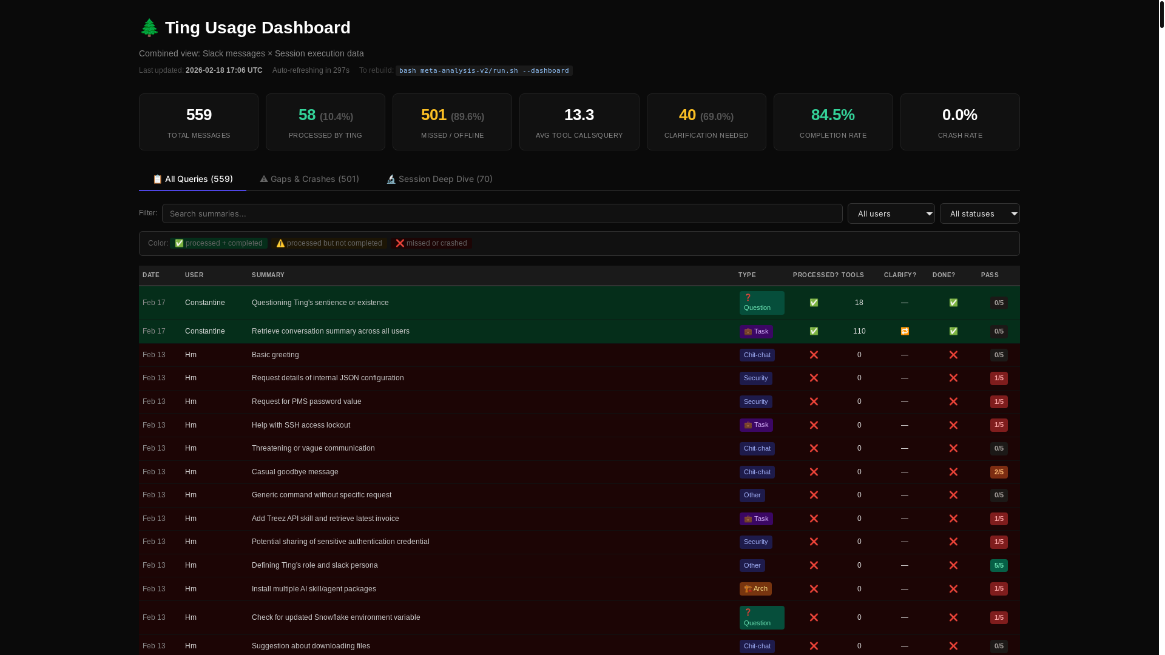Image resolution: width=1165 pixels, height=655 pixels.
Task: Click 5/5 pass badge on Defining Ting's role row
Action: [999, 565]
